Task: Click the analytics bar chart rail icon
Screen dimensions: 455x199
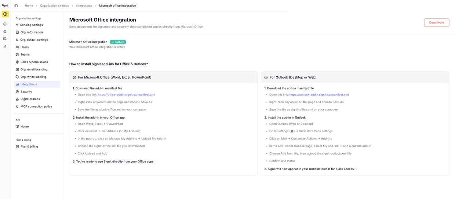Action: coord(5,46)
